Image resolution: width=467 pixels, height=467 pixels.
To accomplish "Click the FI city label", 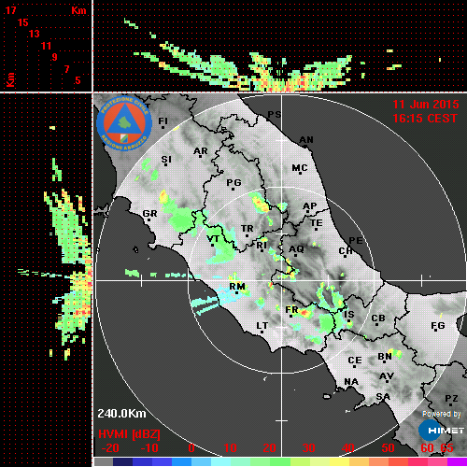I will [x=163, y=120].
